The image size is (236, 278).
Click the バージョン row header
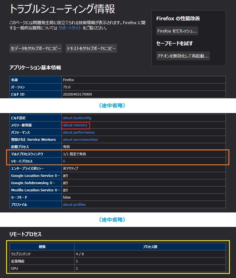[36, 87]
